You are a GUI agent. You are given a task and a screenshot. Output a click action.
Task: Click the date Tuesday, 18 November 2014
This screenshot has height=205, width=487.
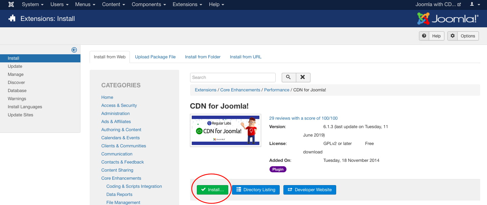coord(351,160)
